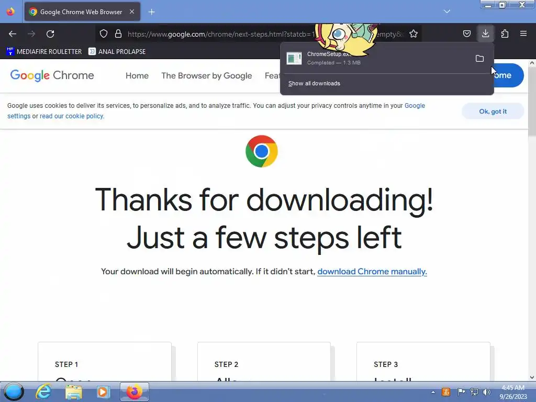Click the STEP 2 card
The width and height of the screenshot is (536, 402).
point(264,362)
